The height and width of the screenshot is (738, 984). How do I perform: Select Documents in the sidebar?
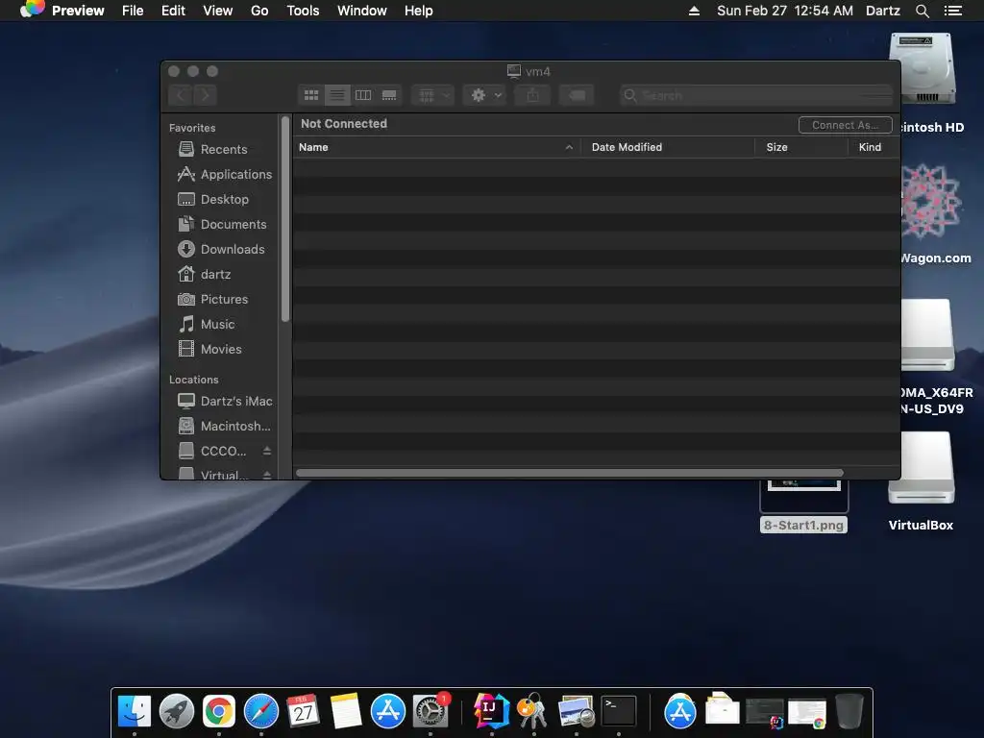tap(222, 225)
